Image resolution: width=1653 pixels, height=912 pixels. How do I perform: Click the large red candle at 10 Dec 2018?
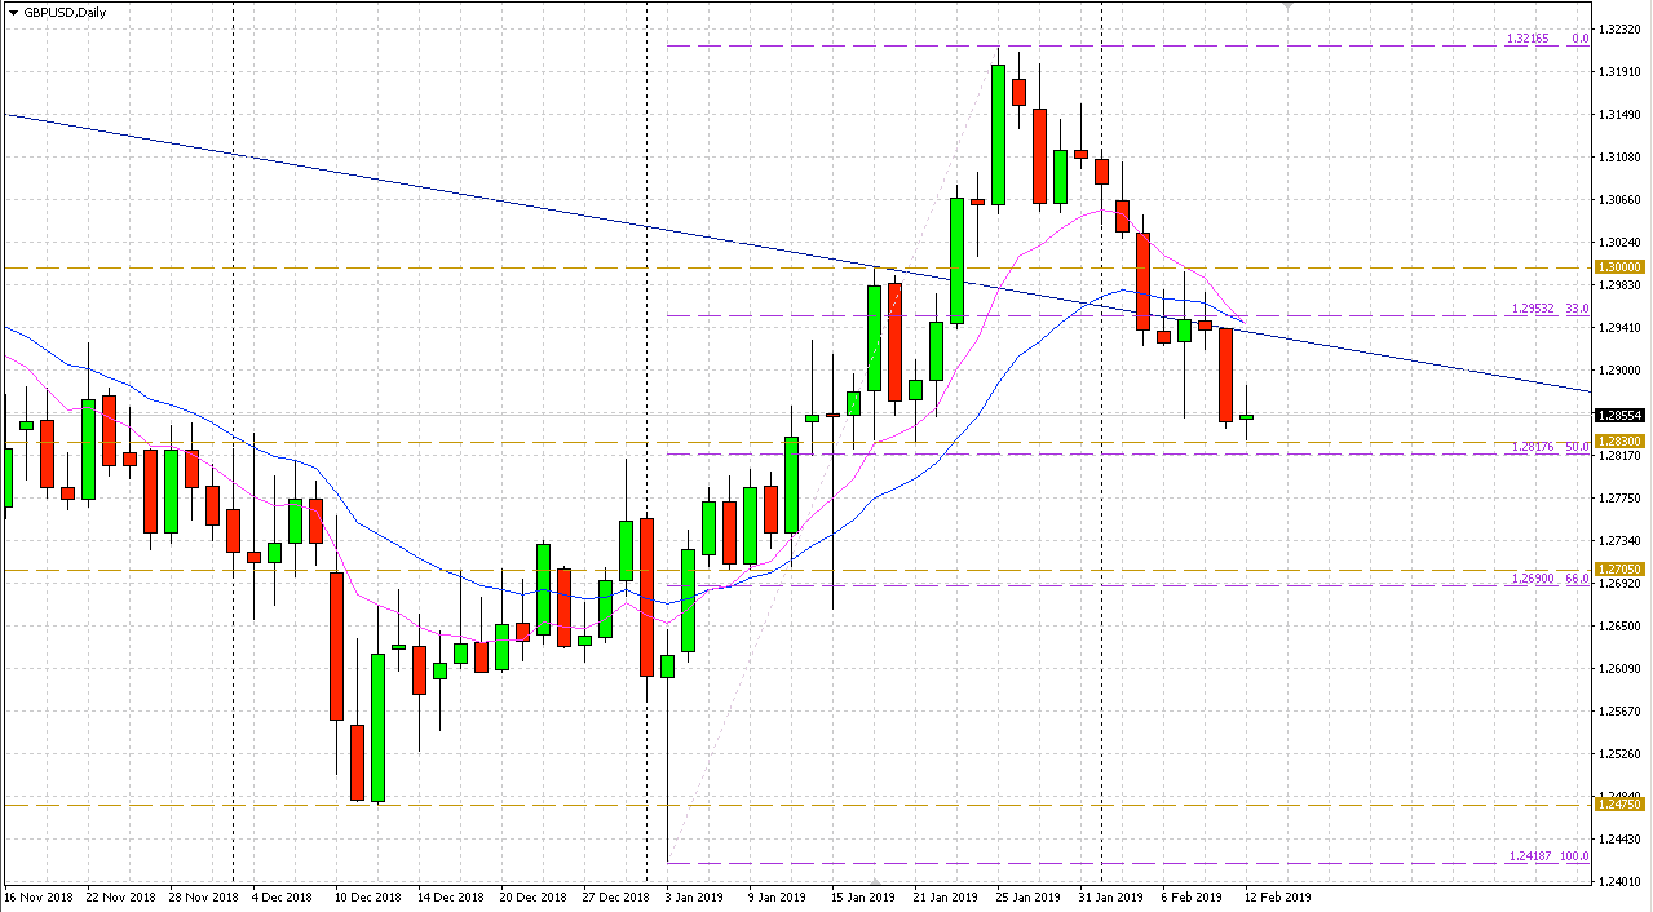coord(337,646)
